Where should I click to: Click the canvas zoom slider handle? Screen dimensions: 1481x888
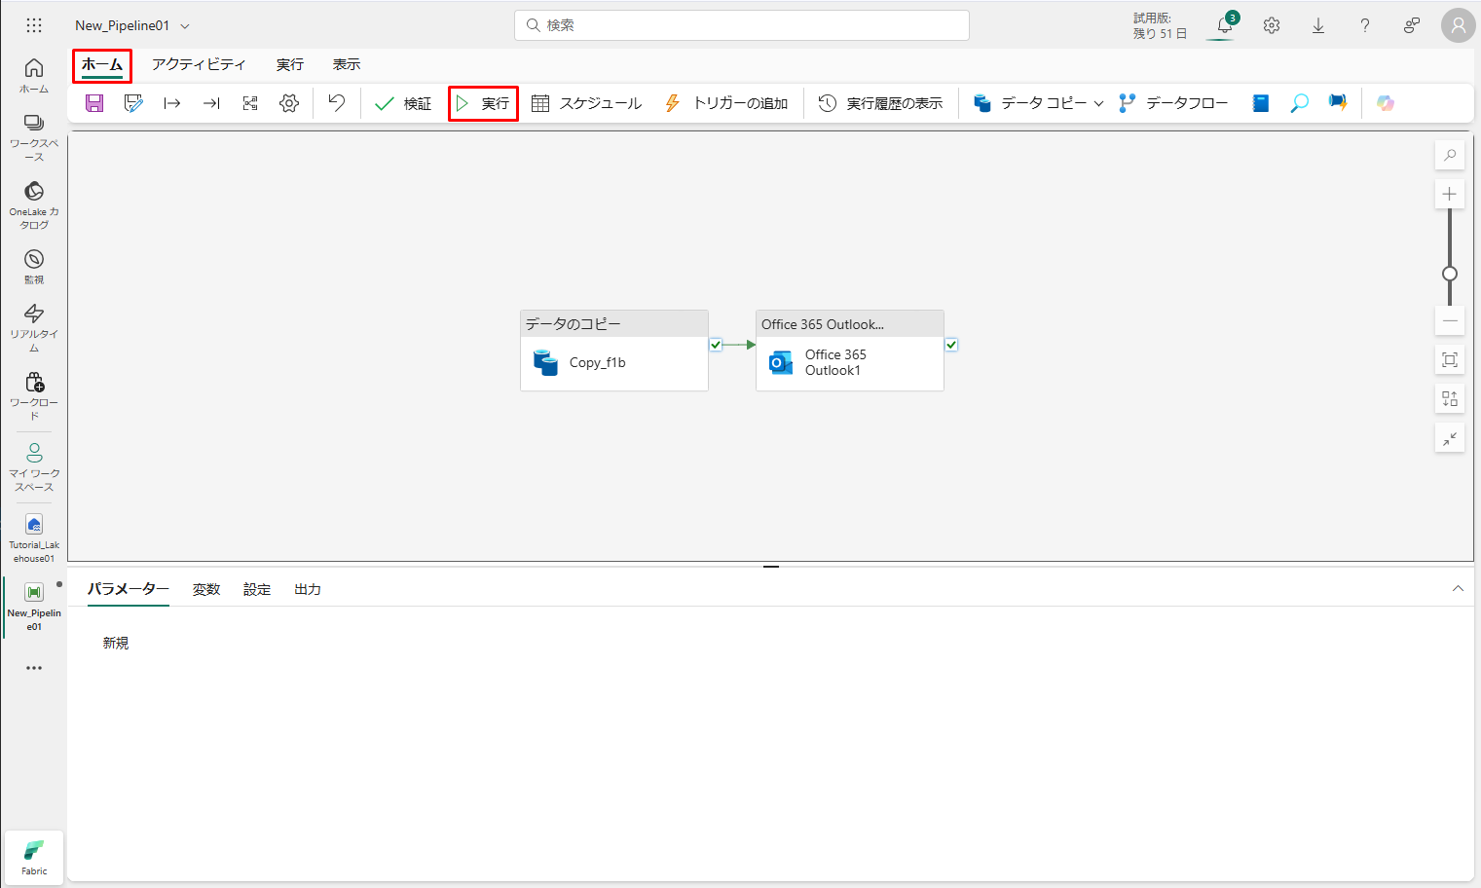tap(1450, 274)
